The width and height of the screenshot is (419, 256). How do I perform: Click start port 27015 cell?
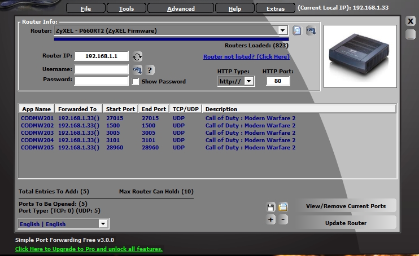(x=115, y=118)
